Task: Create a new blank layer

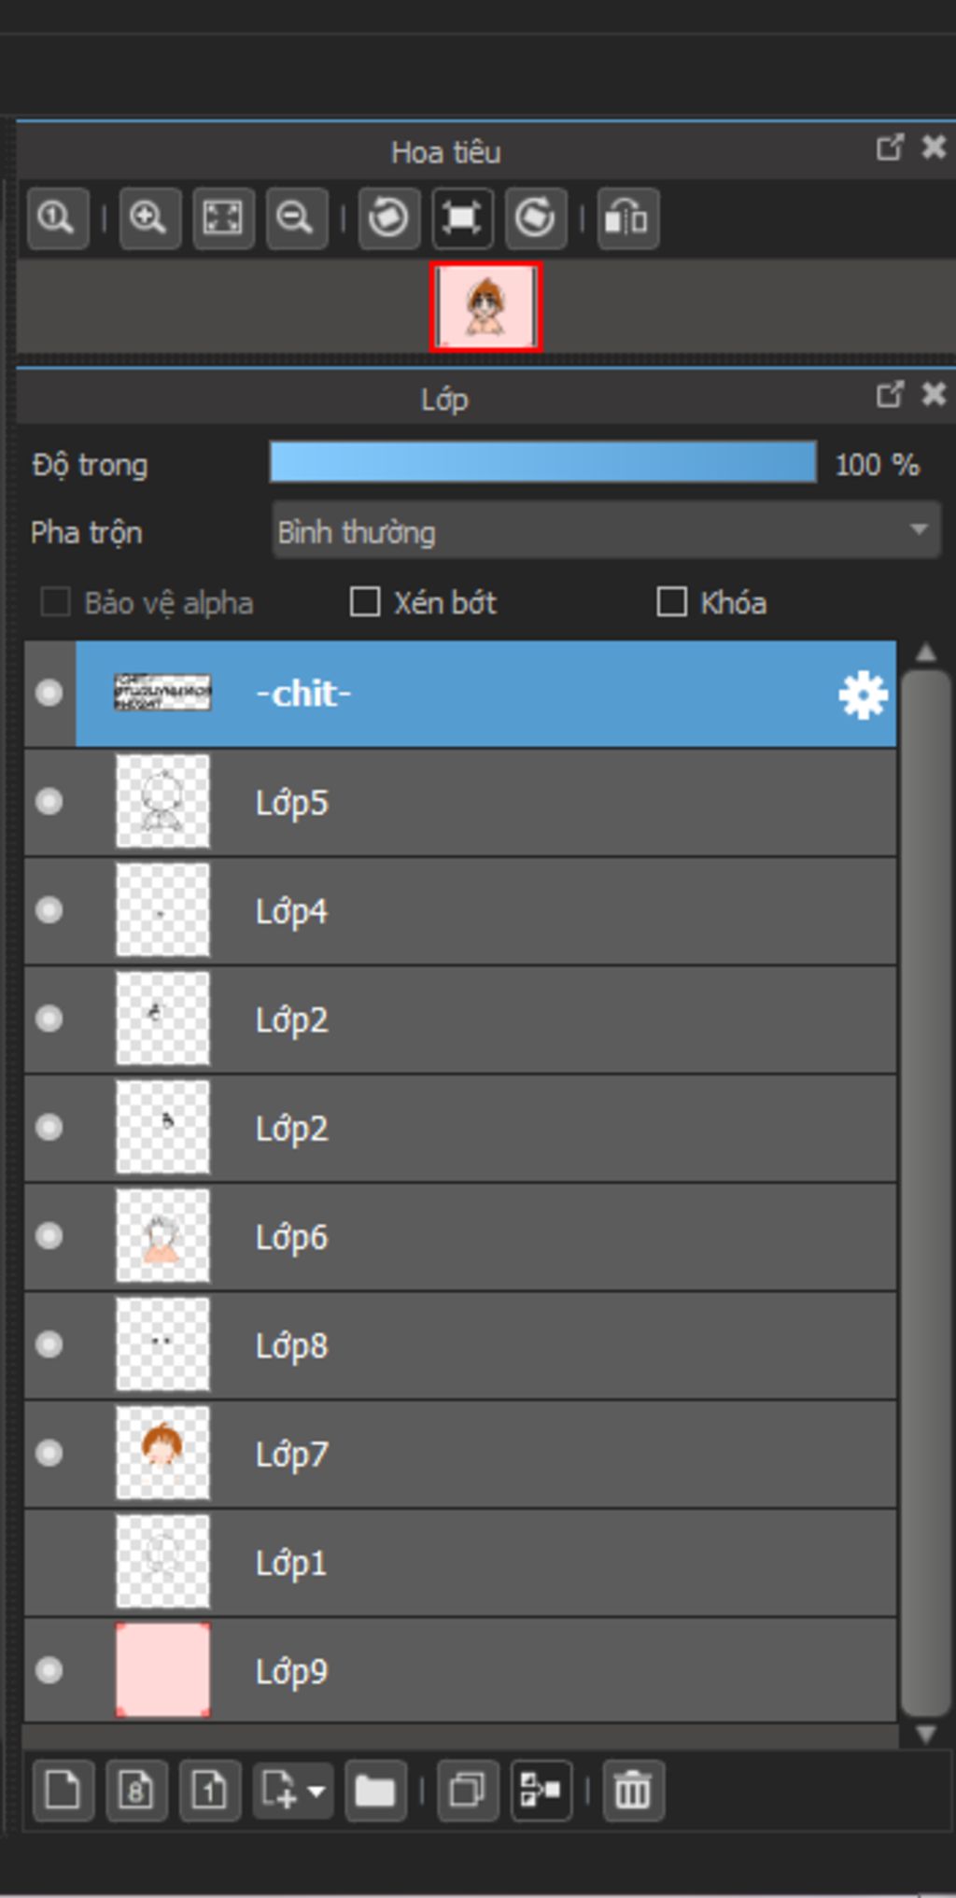Action: 63,1791
